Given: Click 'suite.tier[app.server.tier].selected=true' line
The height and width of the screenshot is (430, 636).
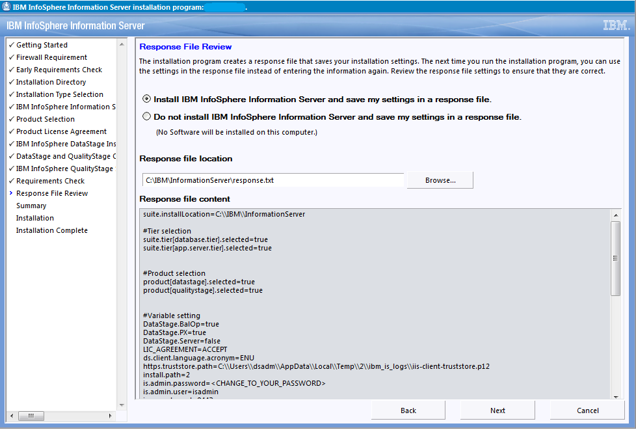Looking at the screenshot, I should (207, 248).
